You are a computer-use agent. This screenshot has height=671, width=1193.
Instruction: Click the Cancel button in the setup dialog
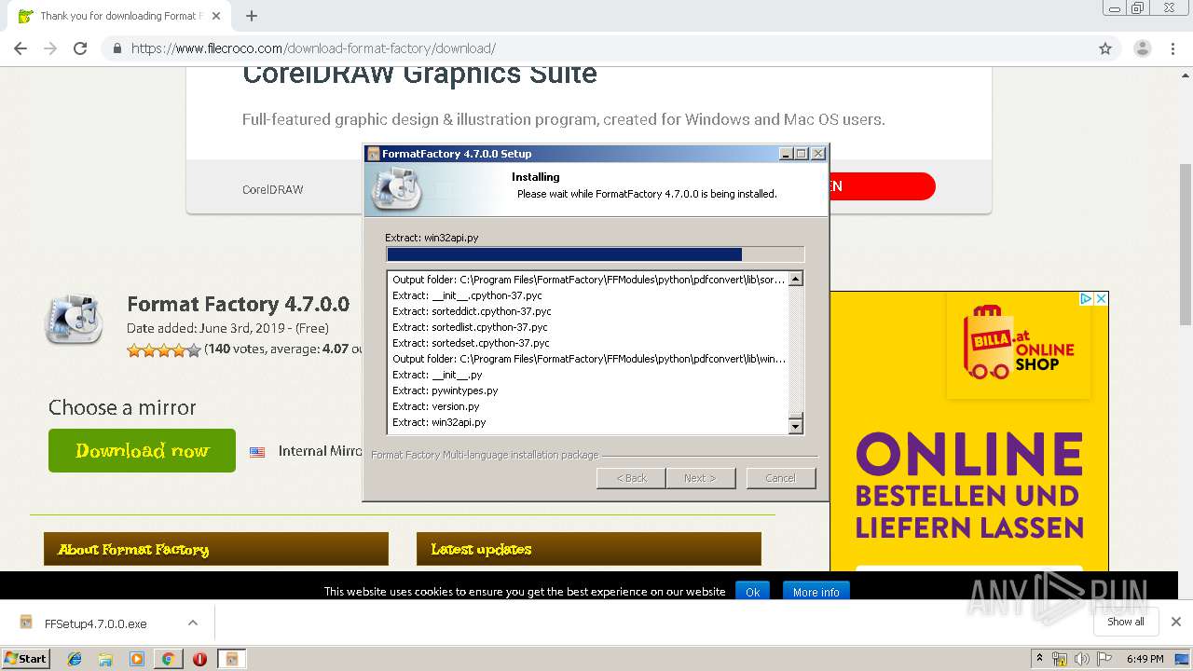click(x=780, y=478)
